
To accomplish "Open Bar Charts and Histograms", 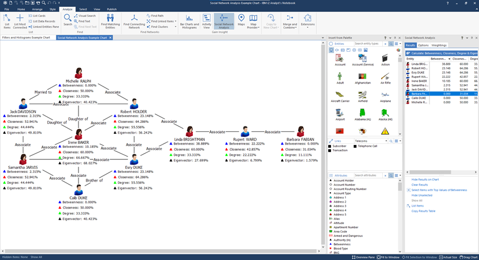I will (189, 21).
